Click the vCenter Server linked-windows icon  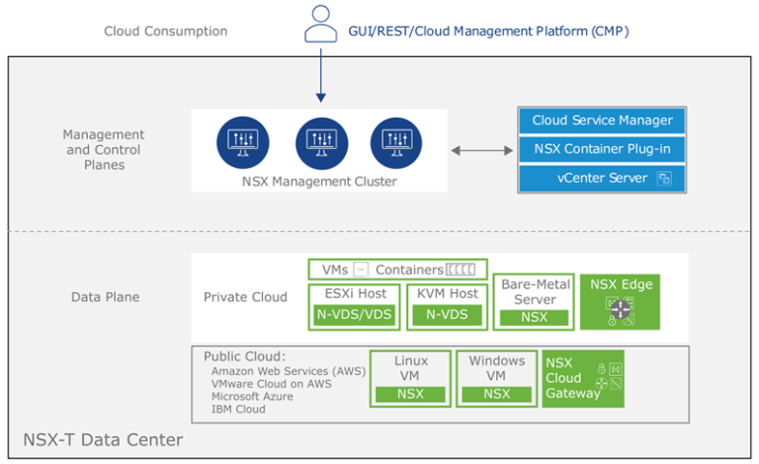coord(664,179)
